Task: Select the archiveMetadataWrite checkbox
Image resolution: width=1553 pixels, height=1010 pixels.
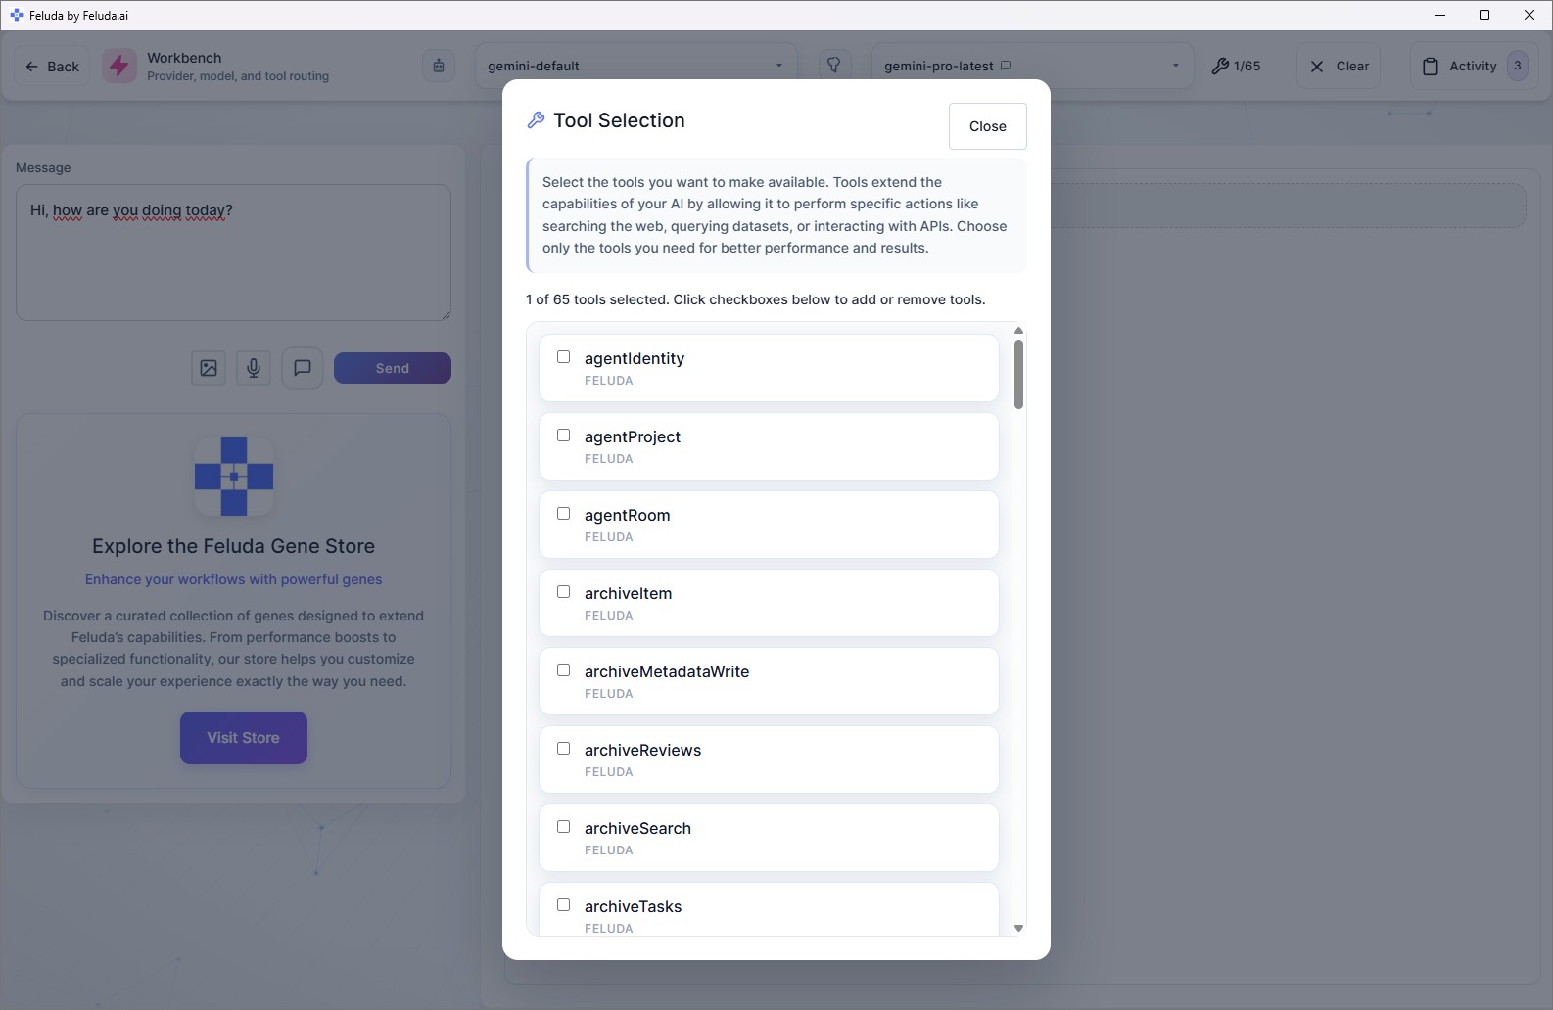Action: 563,670
